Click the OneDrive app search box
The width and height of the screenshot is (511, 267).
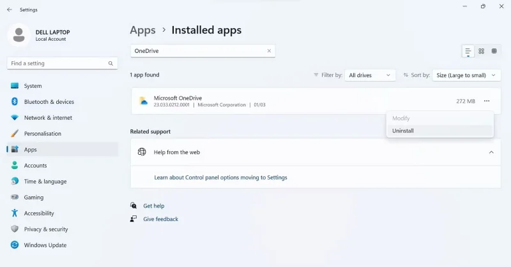coord(202,51)
